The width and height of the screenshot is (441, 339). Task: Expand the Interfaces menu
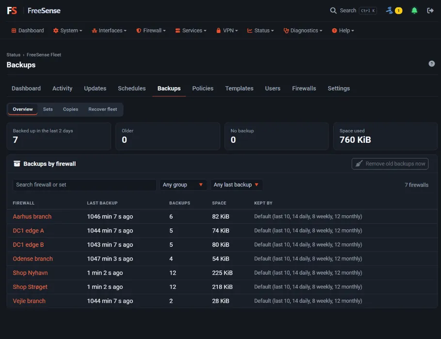(x=109, y=31)
